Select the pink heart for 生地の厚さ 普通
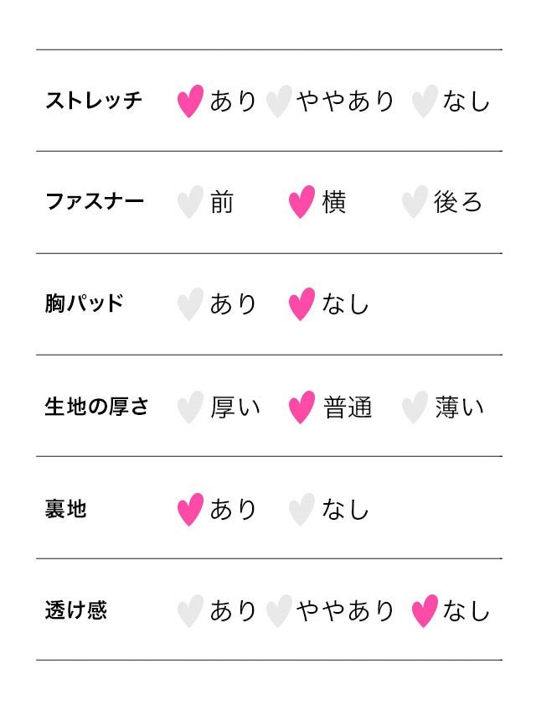 tap(301, 407)
